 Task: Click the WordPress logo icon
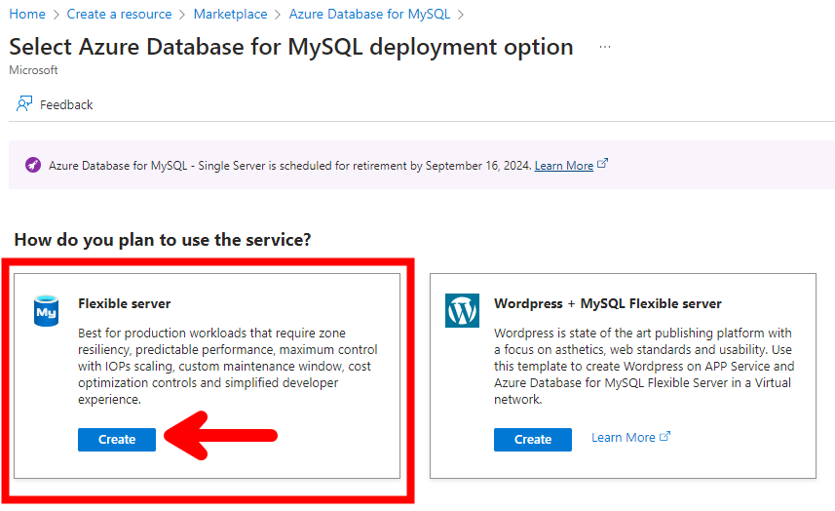point(462,311)
